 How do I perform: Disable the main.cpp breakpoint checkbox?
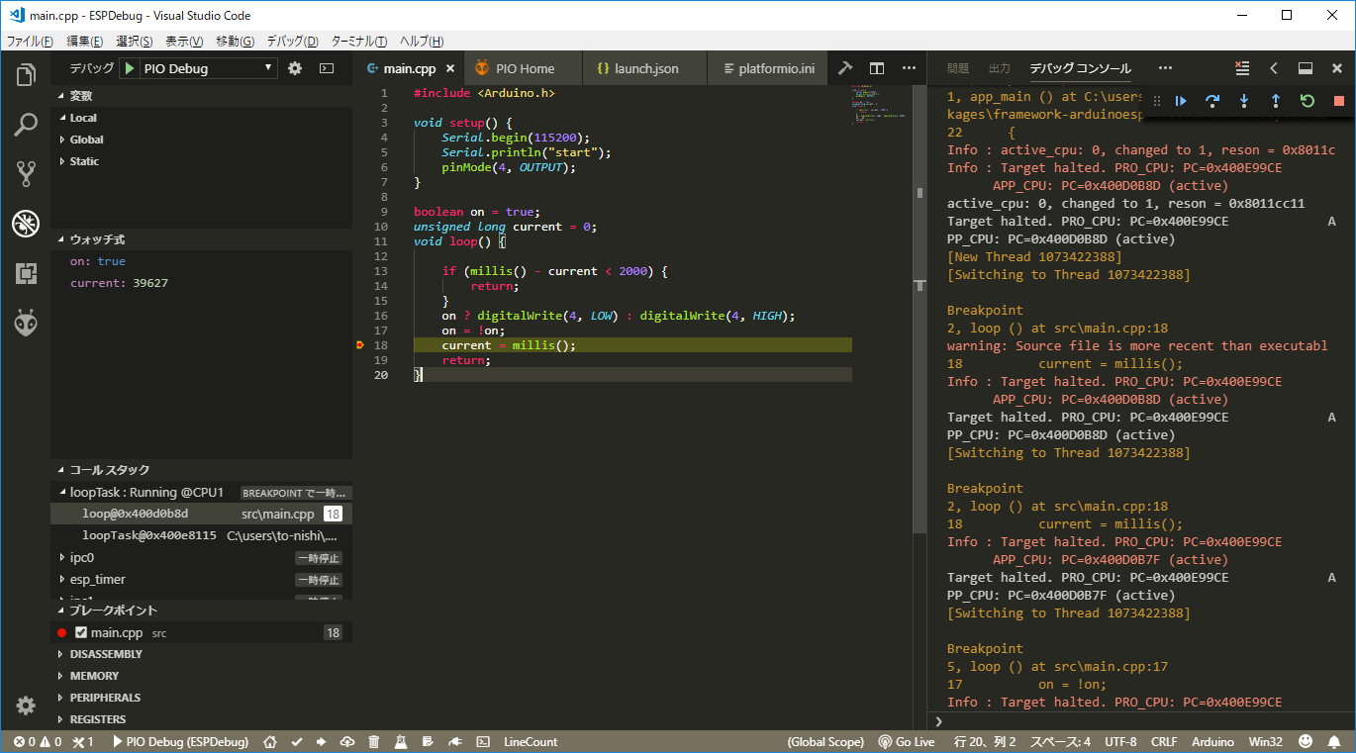[x=80, y=632]
